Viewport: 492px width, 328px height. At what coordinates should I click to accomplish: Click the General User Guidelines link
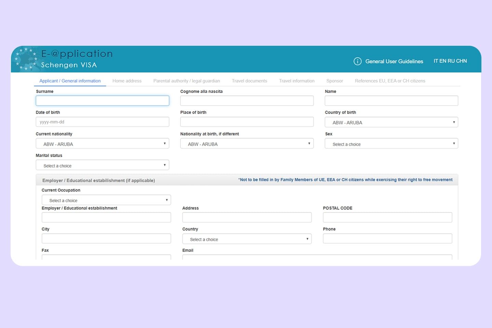(x=394, y=61)
